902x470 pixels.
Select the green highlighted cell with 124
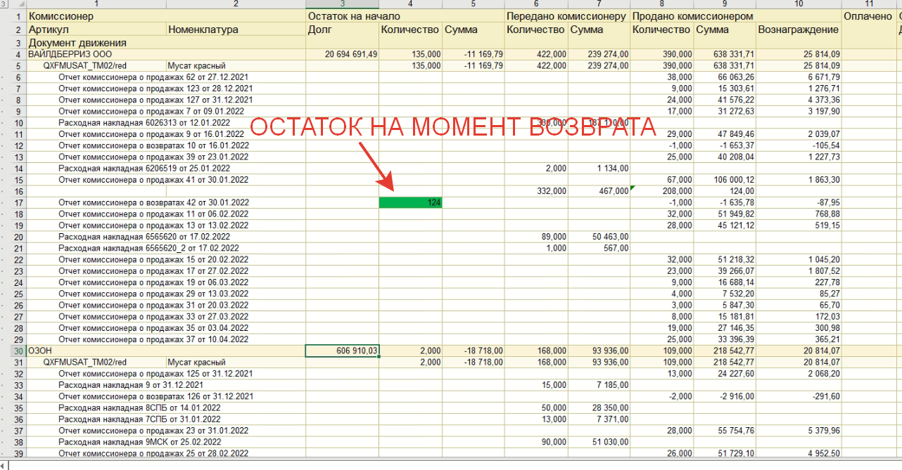(410, 202)
